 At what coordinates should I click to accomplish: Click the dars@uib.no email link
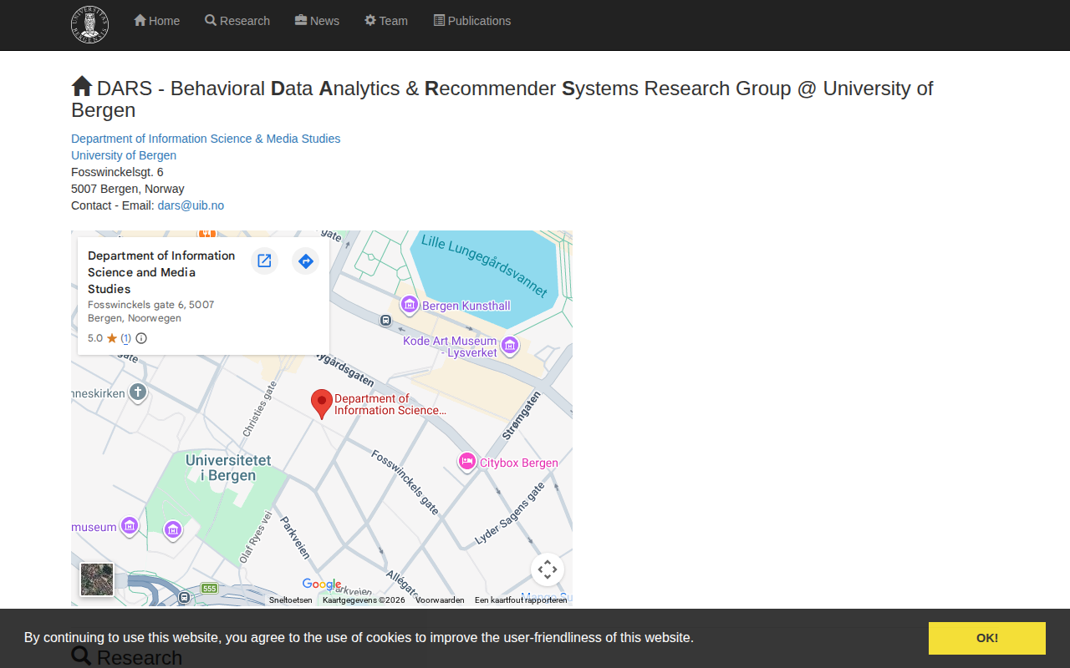[191, 205]
